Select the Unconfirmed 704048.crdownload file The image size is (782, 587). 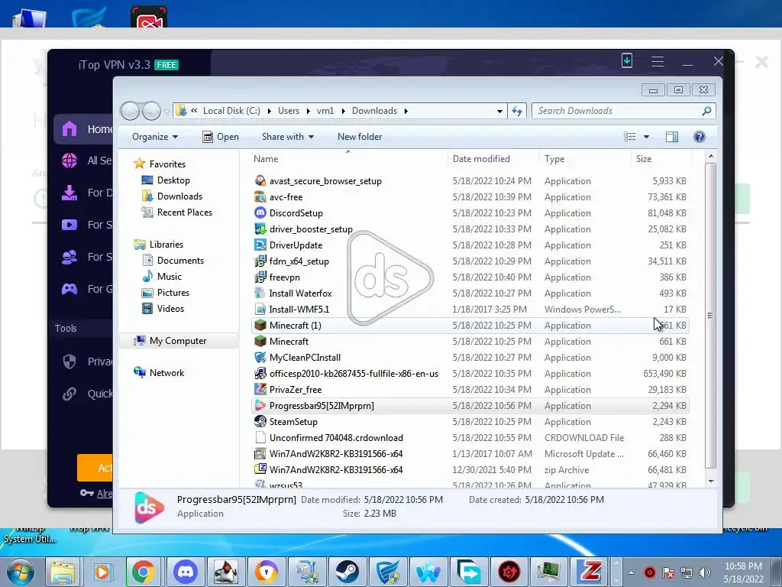(x=470, y=438)
